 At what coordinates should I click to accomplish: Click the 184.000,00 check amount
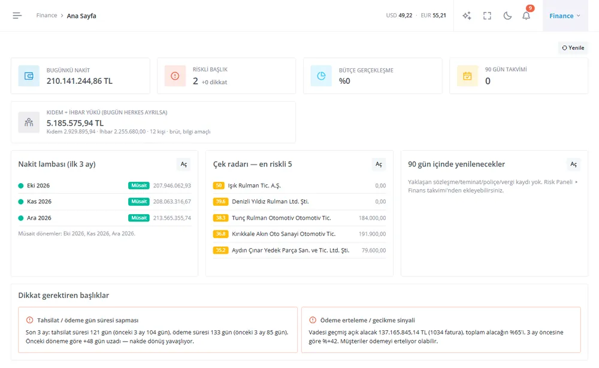point(372,218)
